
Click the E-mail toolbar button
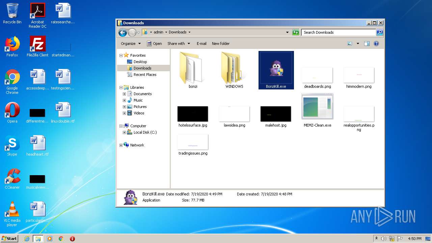(201, 44)
